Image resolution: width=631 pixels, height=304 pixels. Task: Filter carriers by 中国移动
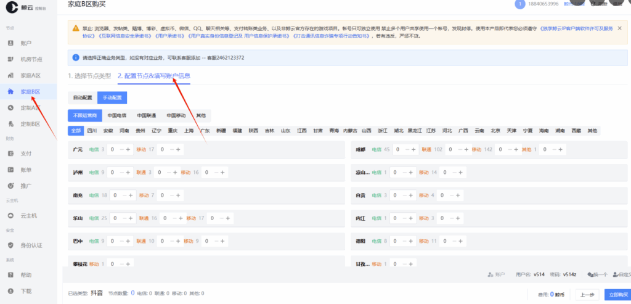click(x=176, y=115)
